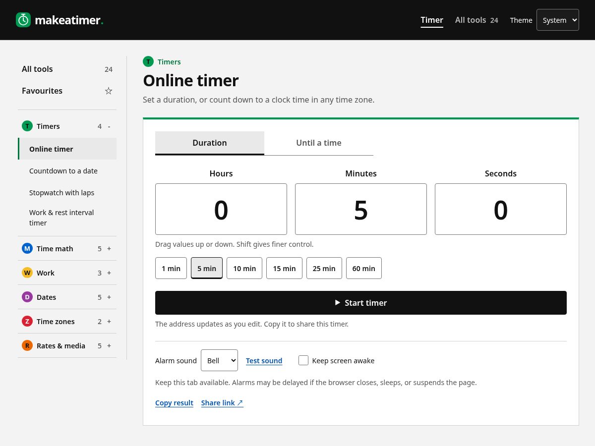Click the Minutes value box

coord(361,209)
